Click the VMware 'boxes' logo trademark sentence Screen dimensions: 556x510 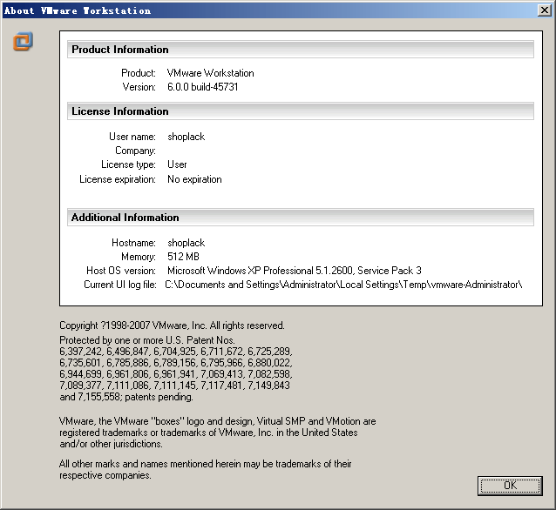tap(218, 433)
